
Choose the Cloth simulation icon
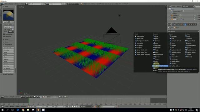click(186, 36)
